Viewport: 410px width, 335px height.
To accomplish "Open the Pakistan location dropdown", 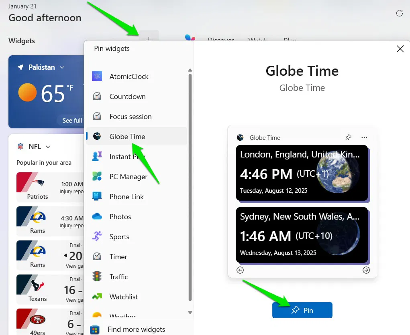I will pos(62,67).
